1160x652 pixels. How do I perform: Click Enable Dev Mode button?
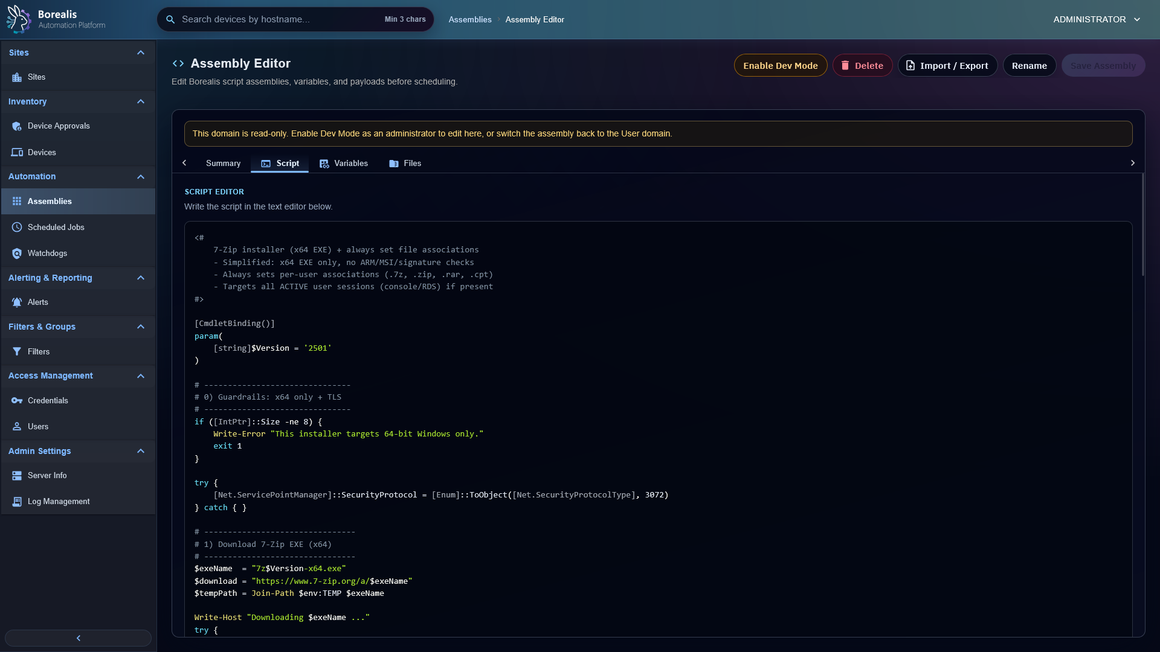click(x=781, y=65)
